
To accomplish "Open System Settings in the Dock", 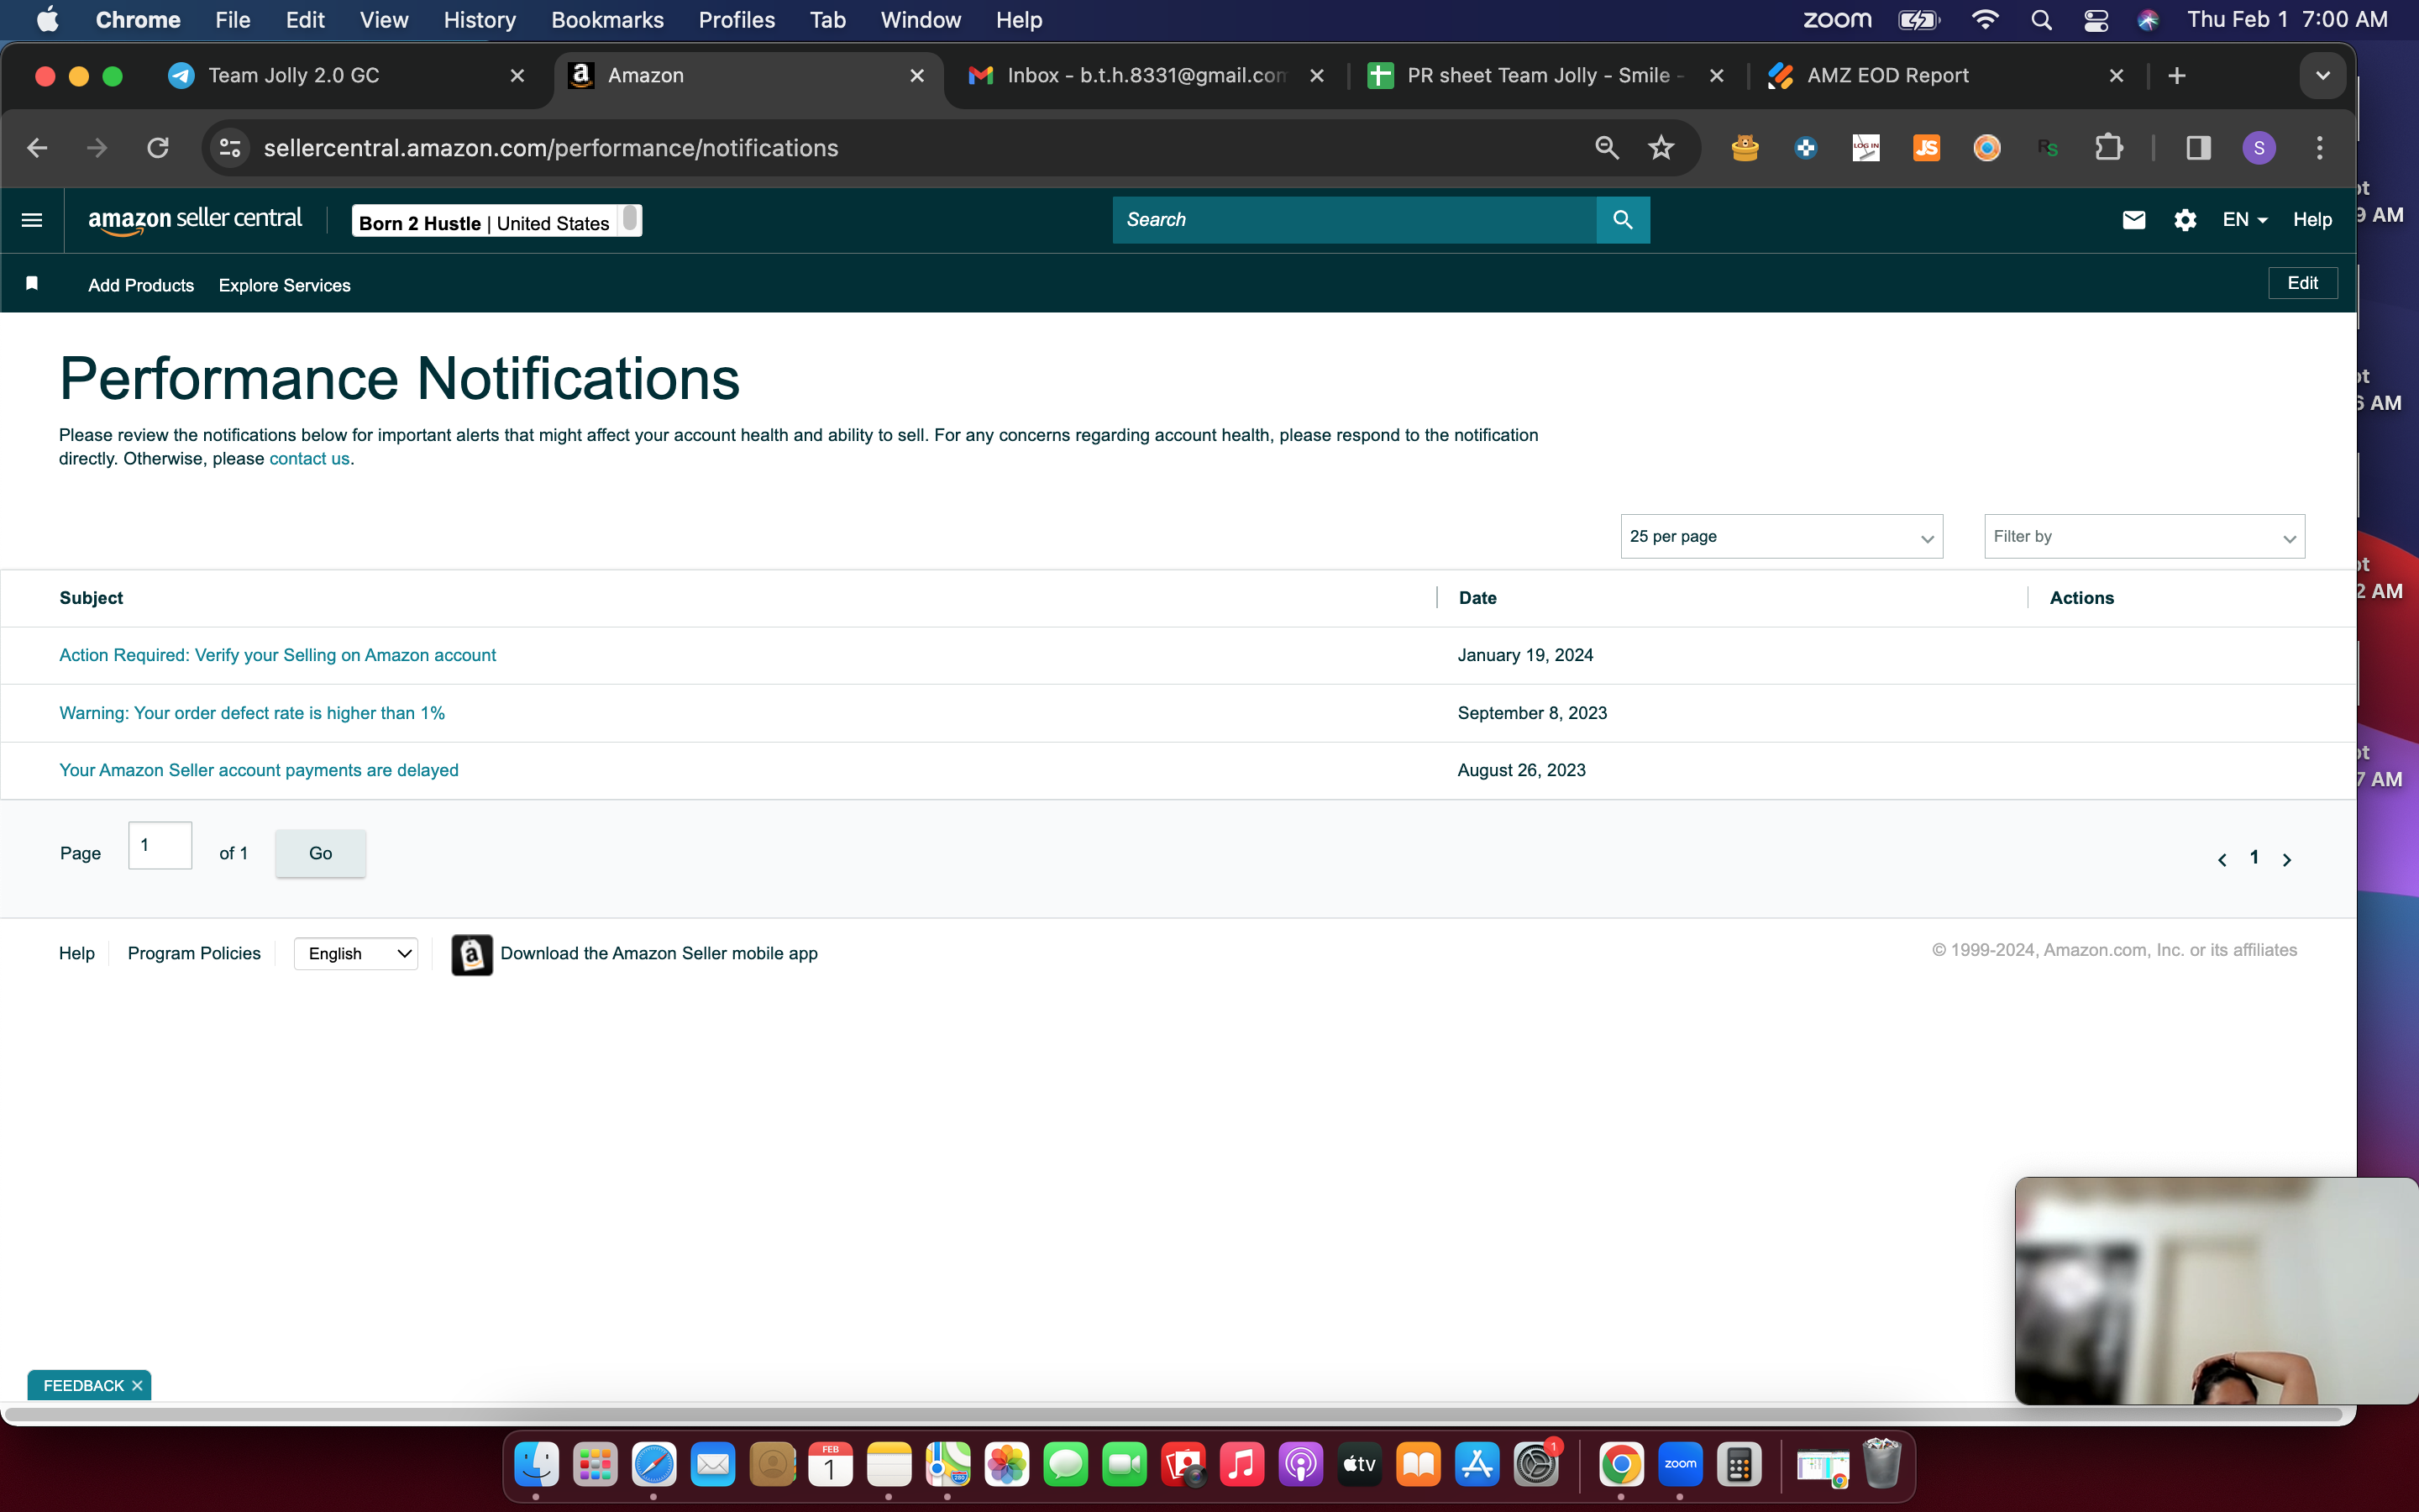I will pyautogui.click(x=1536, y=1465).
